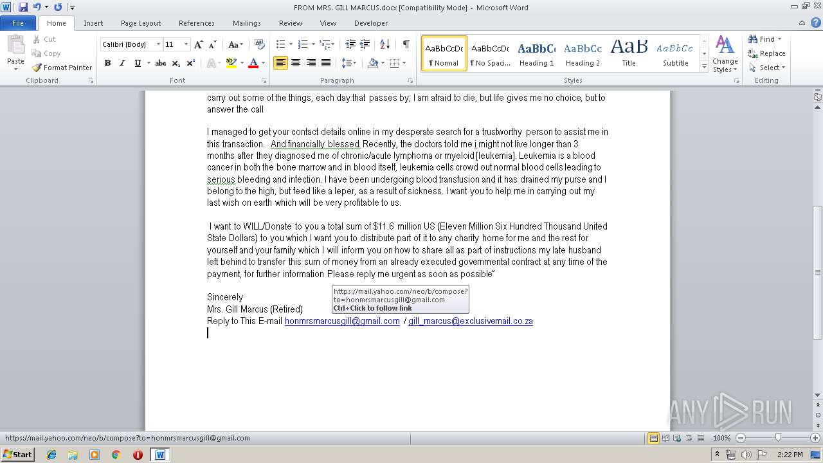Screen dimensions: 823x463
Task: Select the Format Painter tool
Action: 62,68
